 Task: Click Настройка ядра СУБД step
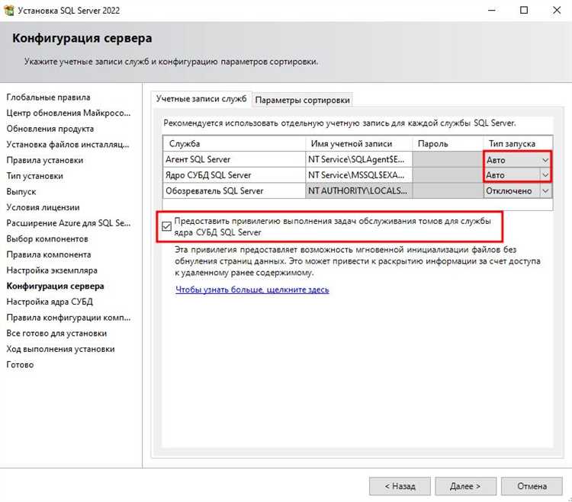coord(50,302)
